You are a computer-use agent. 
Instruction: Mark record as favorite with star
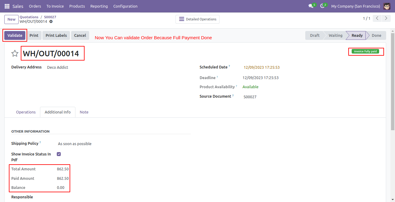click(x=15, y=54)
